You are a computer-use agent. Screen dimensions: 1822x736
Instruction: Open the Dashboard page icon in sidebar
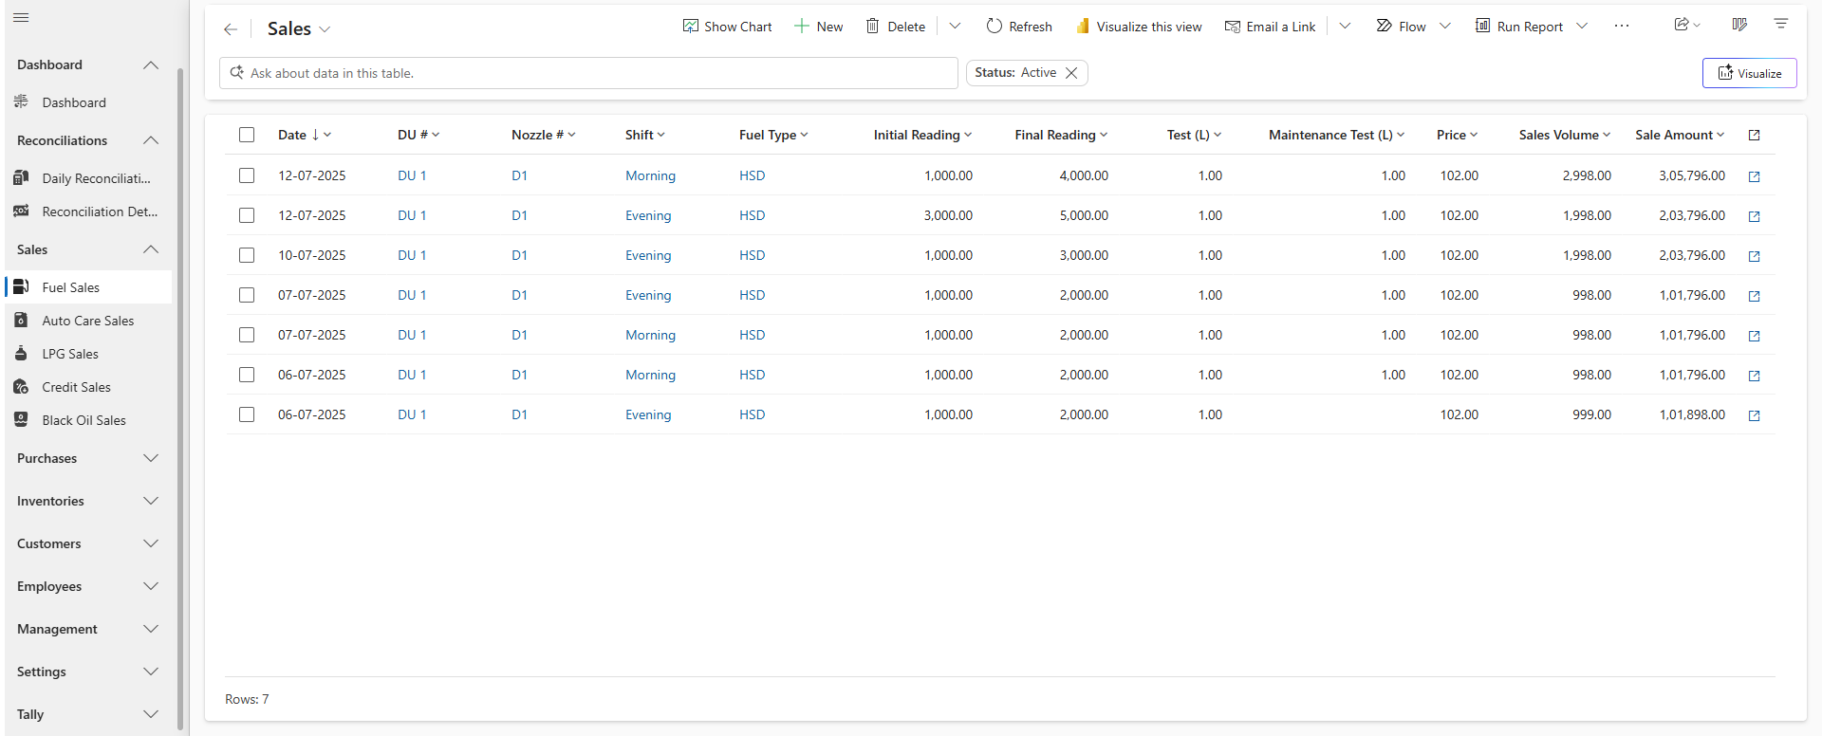click(21, 101)
